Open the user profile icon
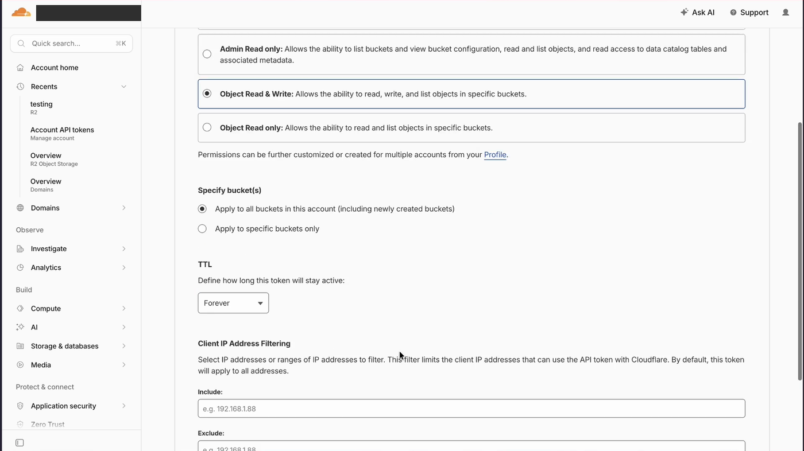The width and height of the screenshot is (804, 451). pyautogui.click(x=786, y=13)
